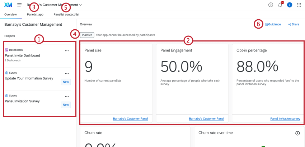Open the app switcher grid icon
Viewport: 305px width, 147px height.
299,5
